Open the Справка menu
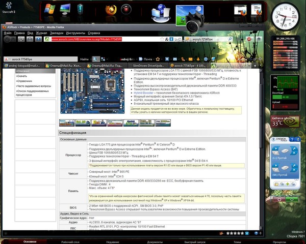Viewport: 306px width, 244px height. pyautogui.click(x=94, y=33)
